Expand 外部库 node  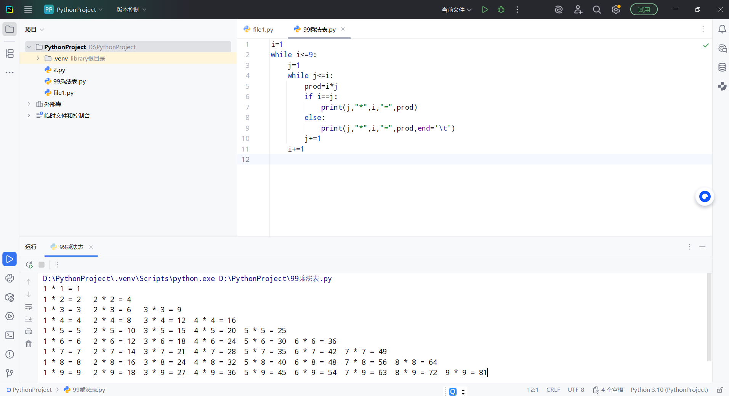coord(29,104)
